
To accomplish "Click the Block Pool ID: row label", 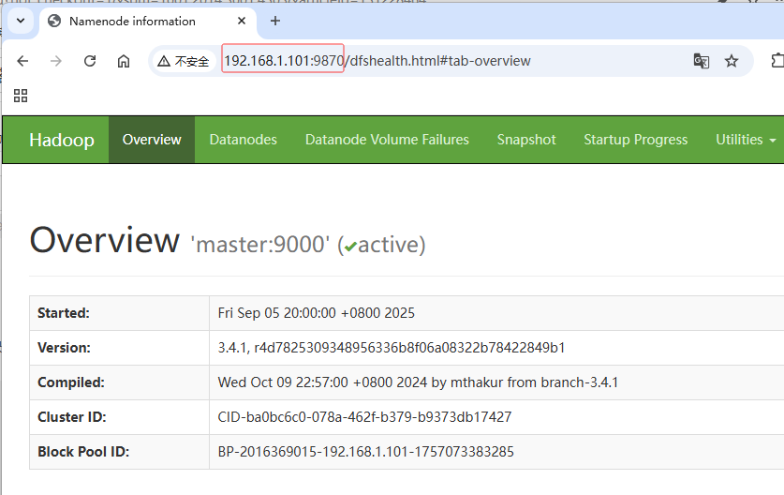I will coord(83,452).
